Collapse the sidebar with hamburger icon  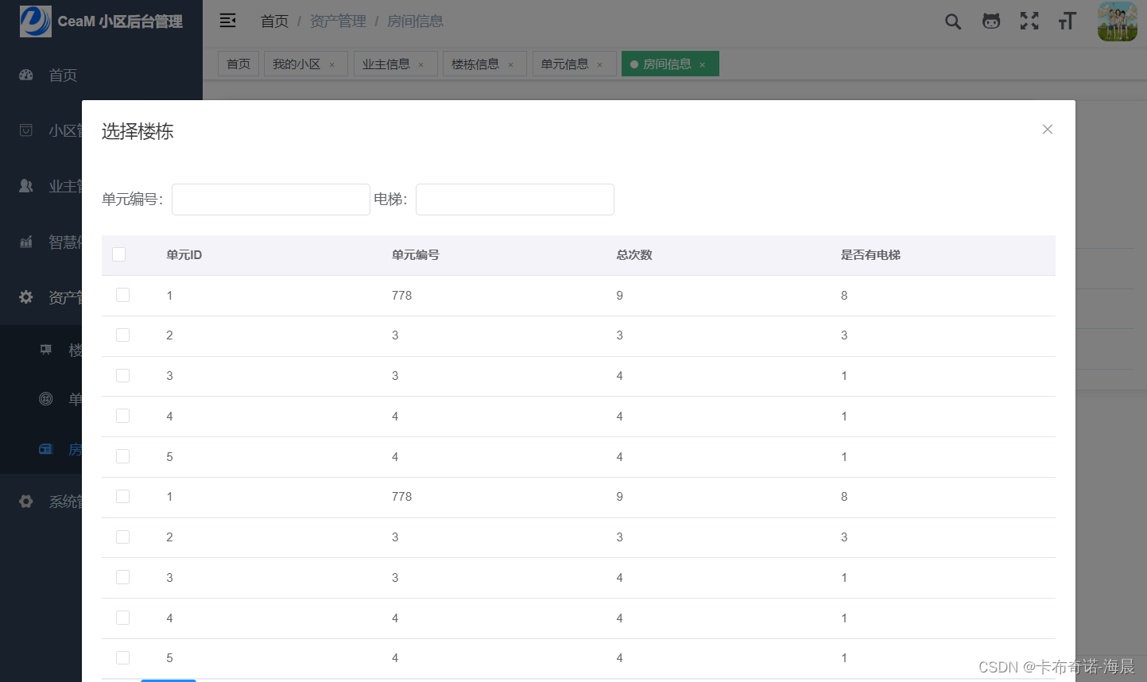[227, 21]
